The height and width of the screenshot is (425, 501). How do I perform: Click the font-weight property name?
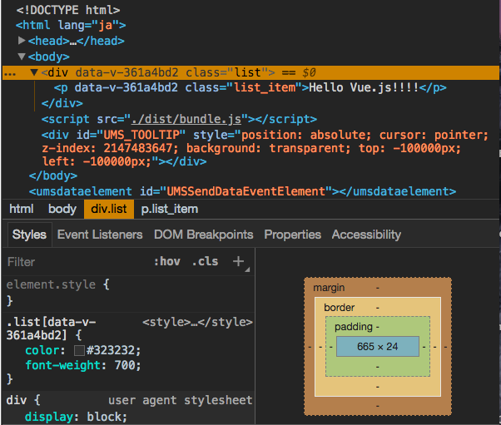pyautogui.click(x=63, y=365)
